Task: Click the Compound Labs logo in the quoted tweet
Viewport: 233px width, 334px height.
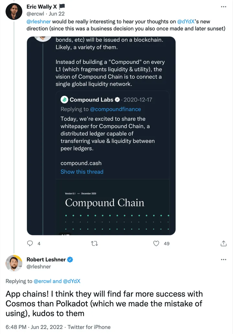Action: pos(64,100)
